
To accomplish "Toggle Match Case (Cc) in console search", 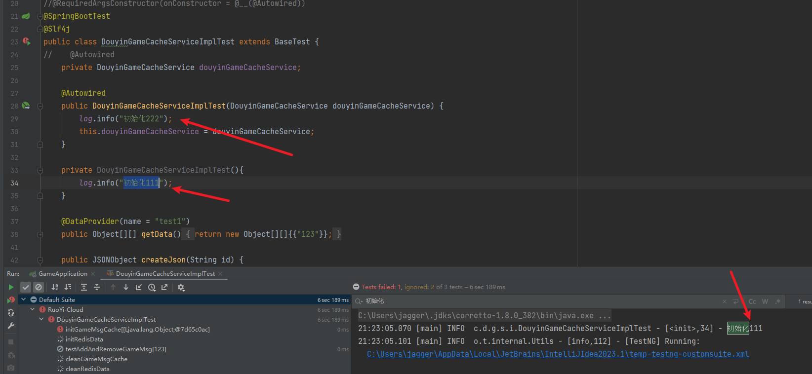I will [x=752, y=301].
